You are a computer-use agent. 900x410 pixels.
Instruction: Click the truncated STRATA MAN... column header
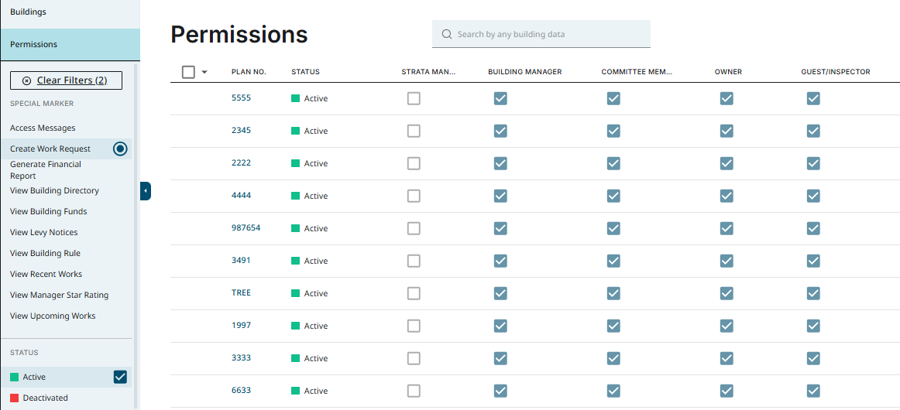point(428,72)
